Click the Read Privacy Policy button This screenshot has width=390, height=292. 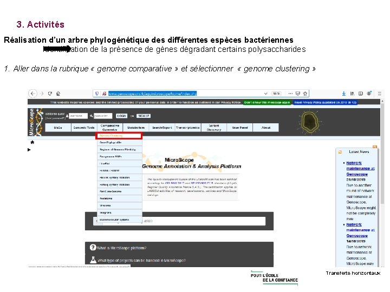pos(326,102)
